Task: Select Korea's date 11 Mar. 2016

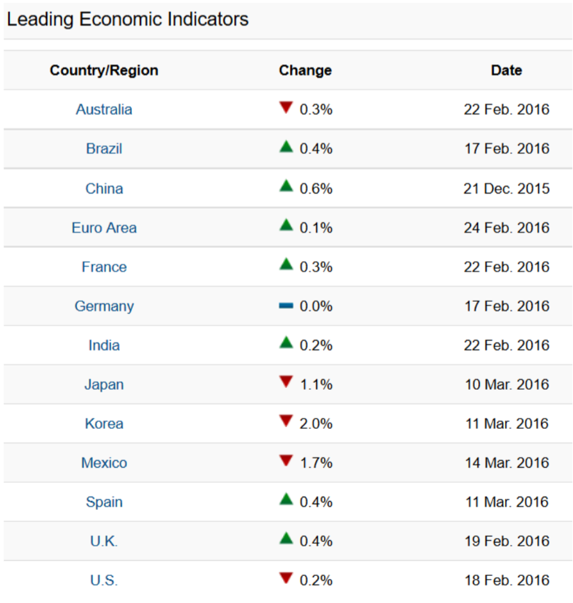Action: tap(507, 423)
